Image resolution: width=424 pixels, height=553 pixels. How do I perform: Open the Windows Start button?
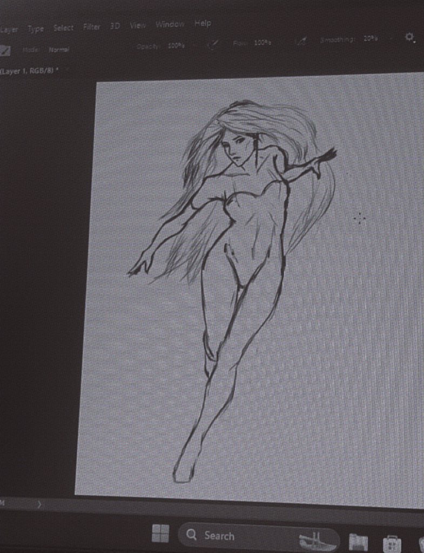click(160, 533)
